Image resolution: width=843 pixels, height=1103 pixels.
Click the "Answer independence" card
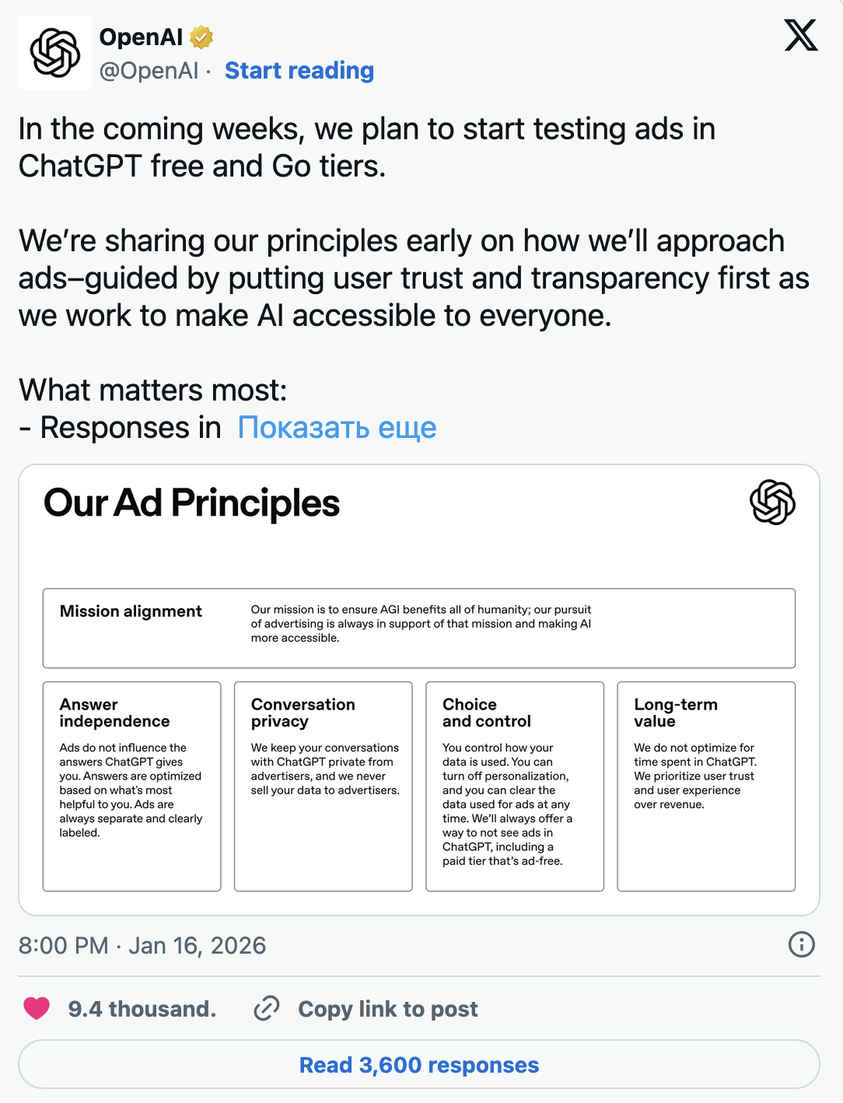click(x=131, y=786)
